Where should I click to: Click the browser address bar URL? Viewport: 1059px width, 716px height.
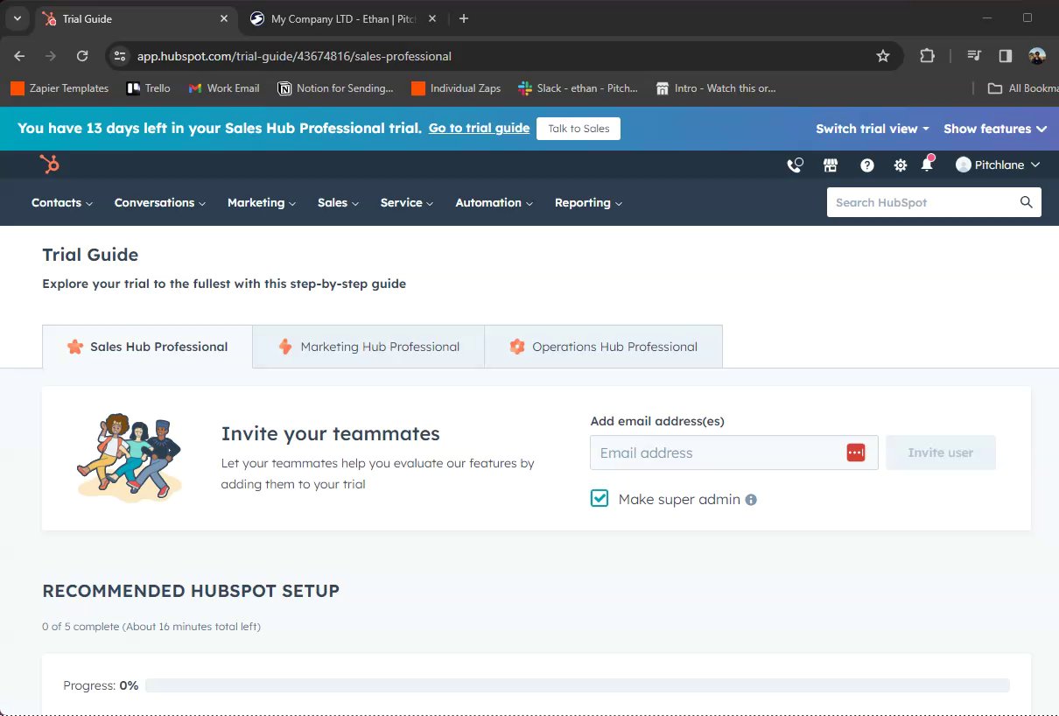(x=294, y=56)
